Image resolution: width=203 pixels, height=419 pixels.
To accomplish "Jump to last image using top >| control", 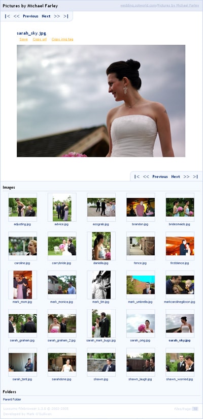I will click(x=65, y=16).
